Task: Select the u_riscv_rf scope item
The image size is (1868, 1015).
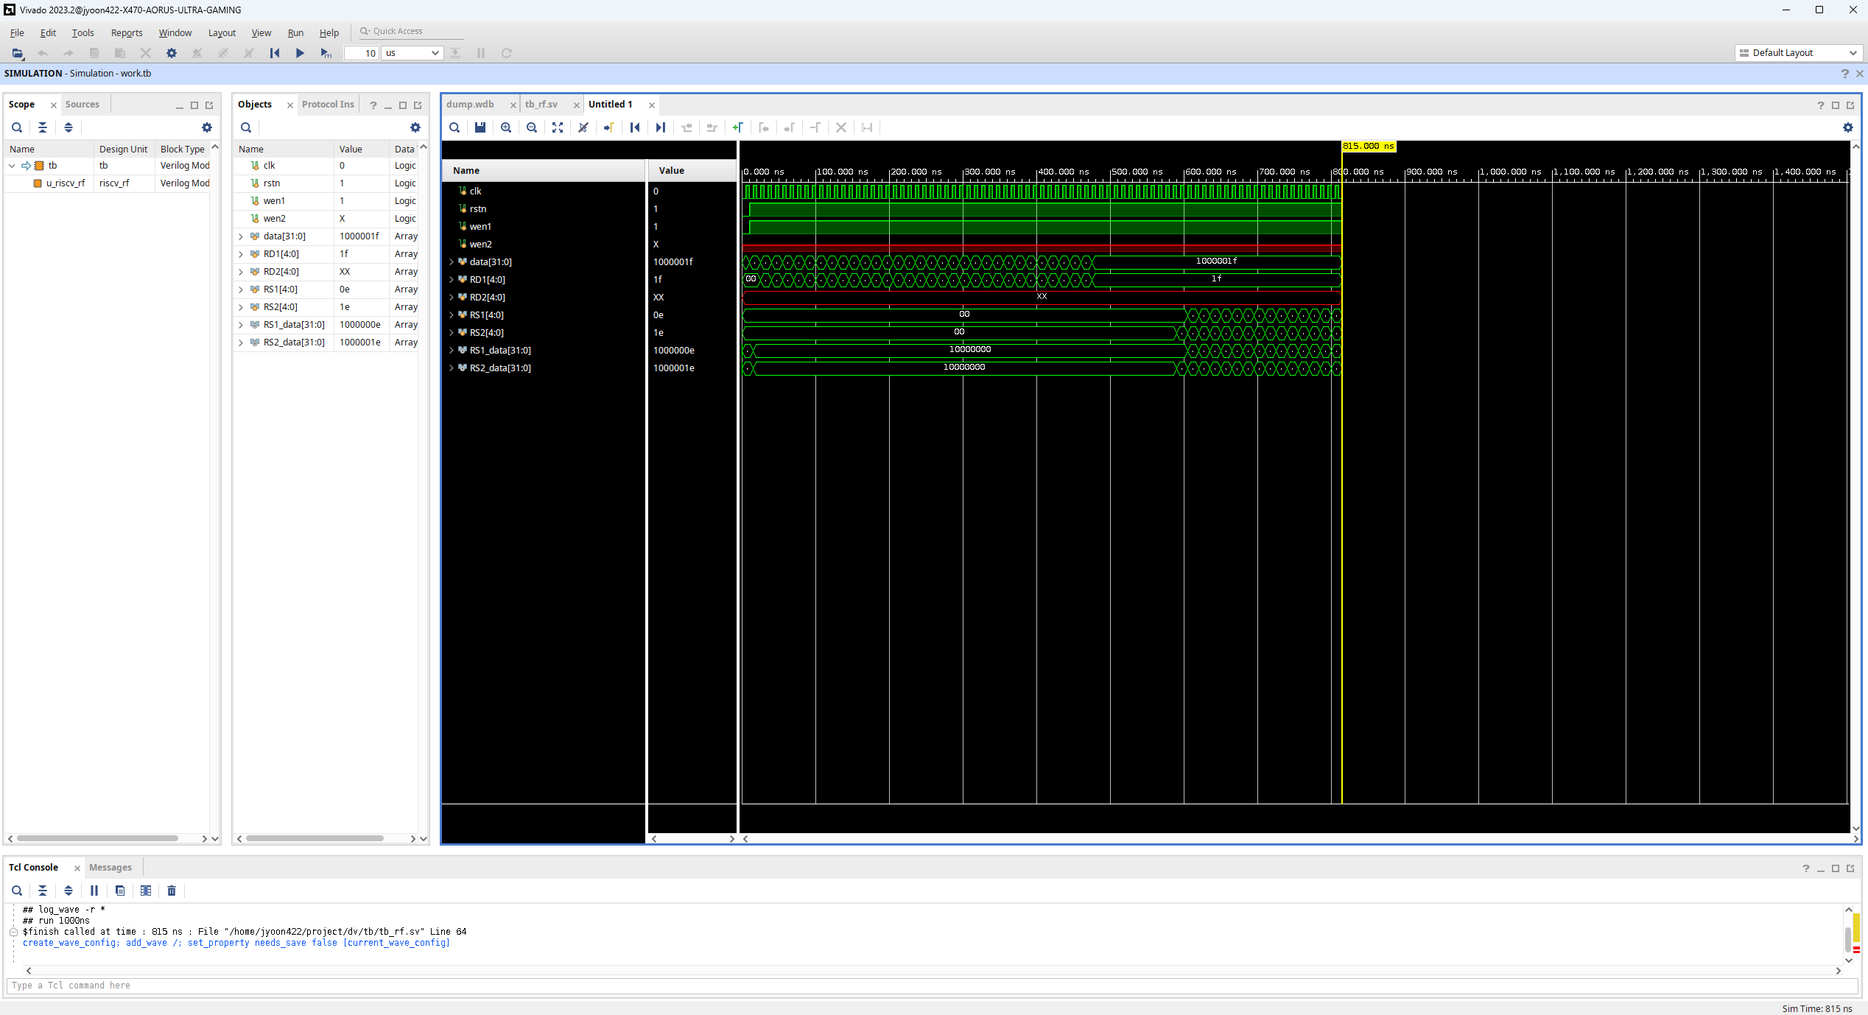Action: [x=66, y=183]
